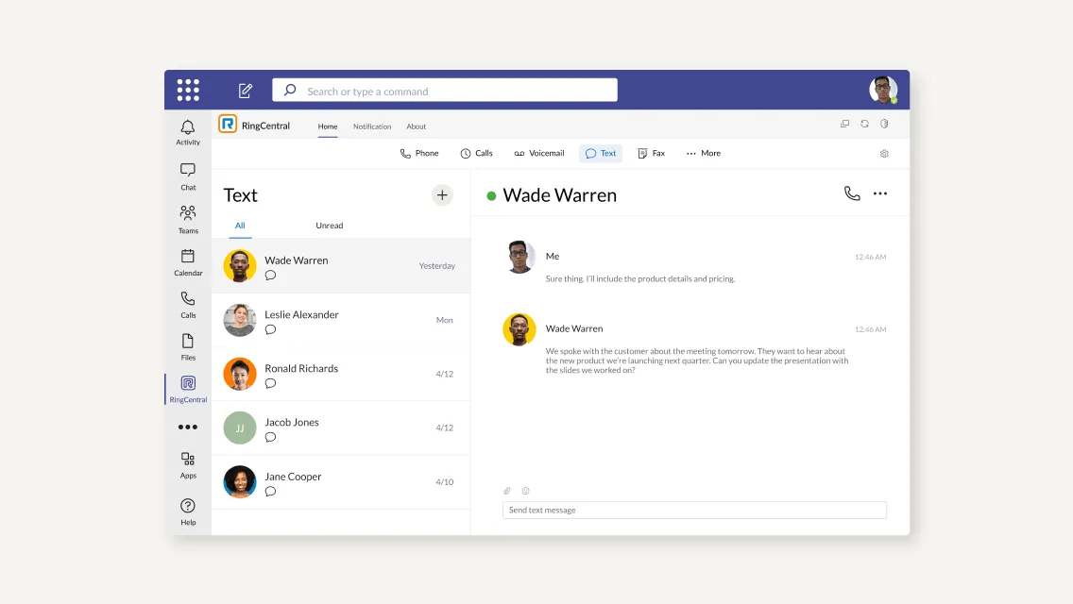The height and width of the screenshot is (604, 1073).
Task: Select Voicemail in the toolbar
Action: (x=538, y=153)
